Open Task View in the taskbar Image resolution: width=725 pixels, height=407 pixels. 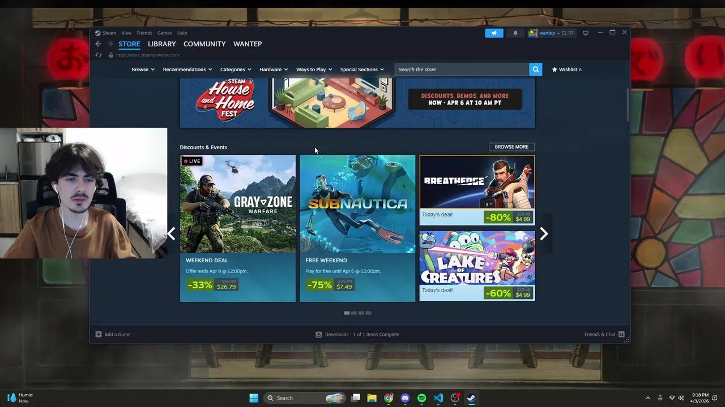356,398
